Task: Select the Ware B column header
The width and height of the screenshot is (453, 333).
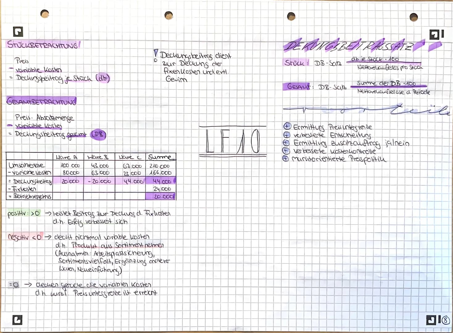Action: click(x=98, y=157)
